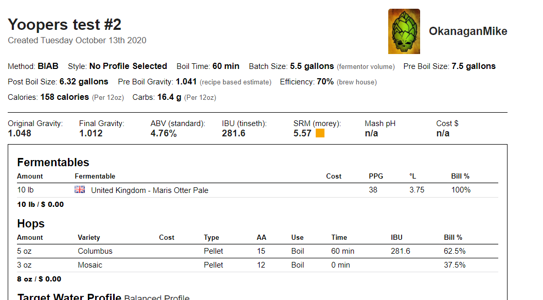
Task: Click the Hops section heading
Action: coord(31,223)
